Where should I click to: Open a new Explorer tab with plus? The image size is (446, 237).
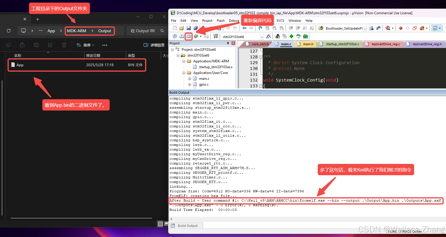tap(37, 19)
